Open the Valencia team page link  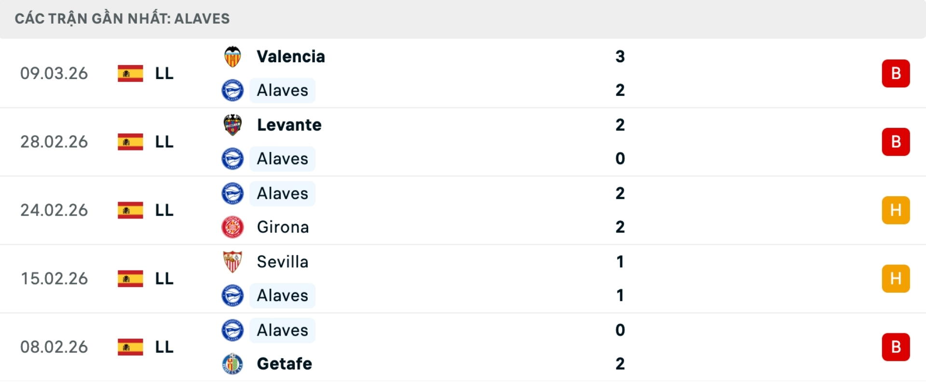coord(290,56)
